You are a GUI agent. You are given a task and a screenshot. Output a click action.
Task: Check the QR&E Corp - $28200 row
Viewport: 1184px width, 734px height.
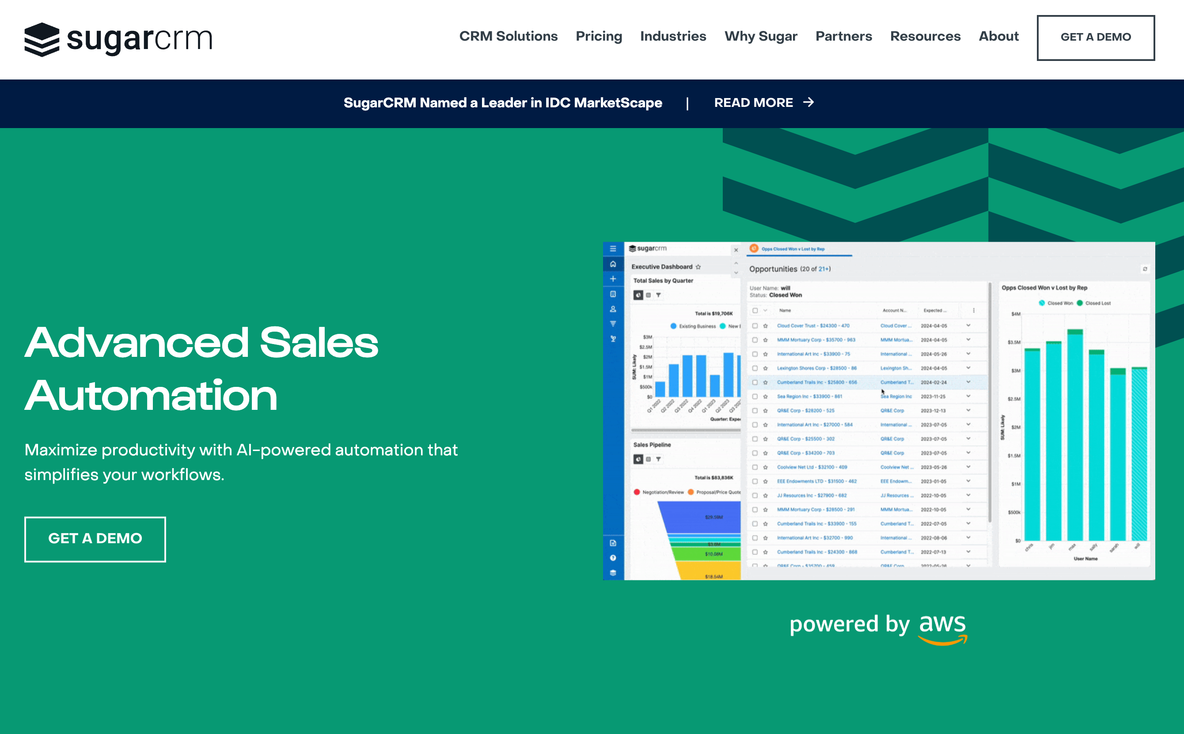755,411
